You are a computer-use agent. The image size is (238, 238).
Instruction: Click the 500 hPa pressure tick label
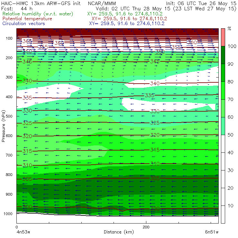point(9,116)
